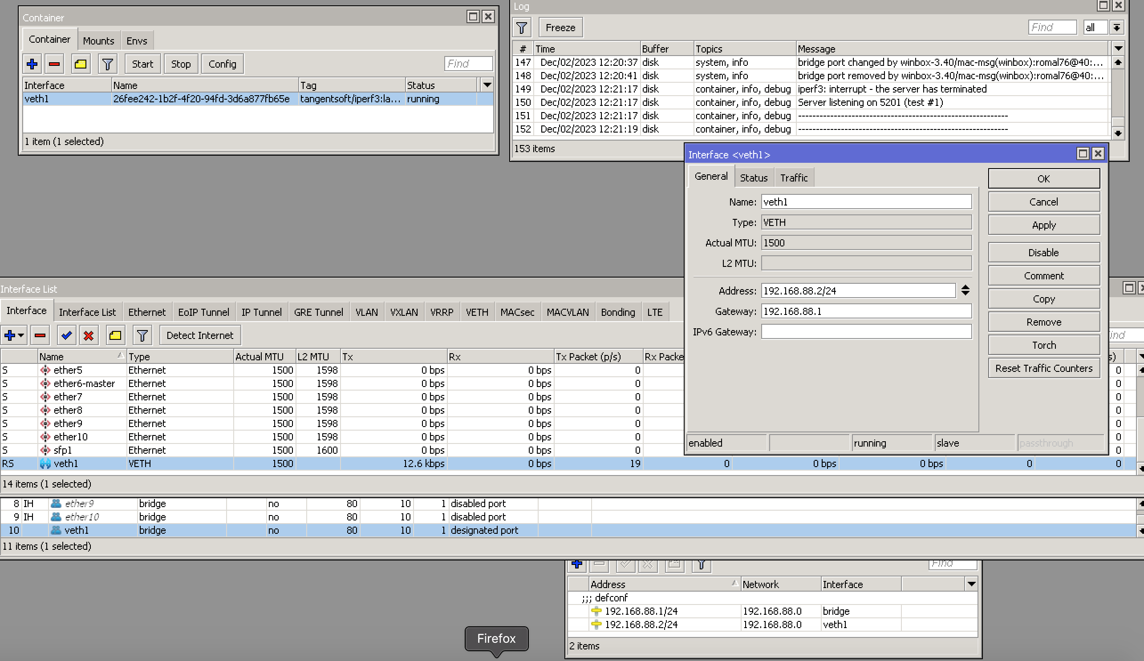The width and height of the screenshot is (1144, 661).
Task: Open Status tab in veth1 dialog
Action: pyautogui.click(x=754, y=178)
